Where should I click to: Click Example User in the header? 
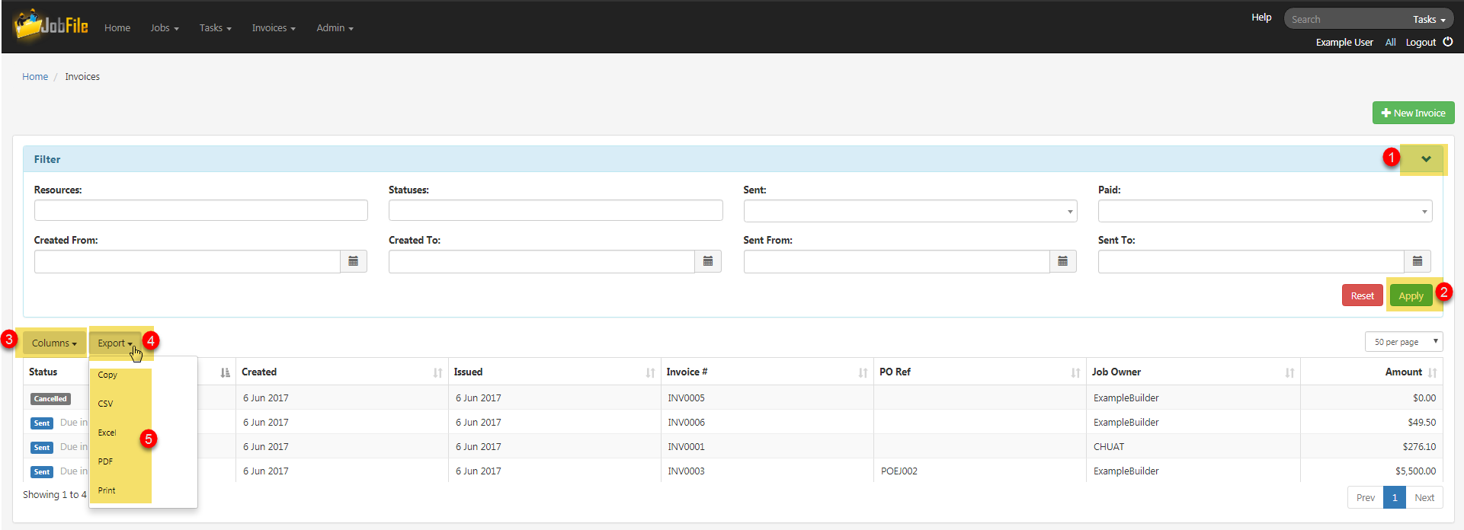pos(1344,42)
